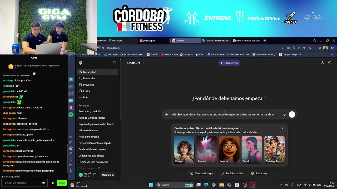Switch to the Instagram browser tab

[x=154, y=41]
